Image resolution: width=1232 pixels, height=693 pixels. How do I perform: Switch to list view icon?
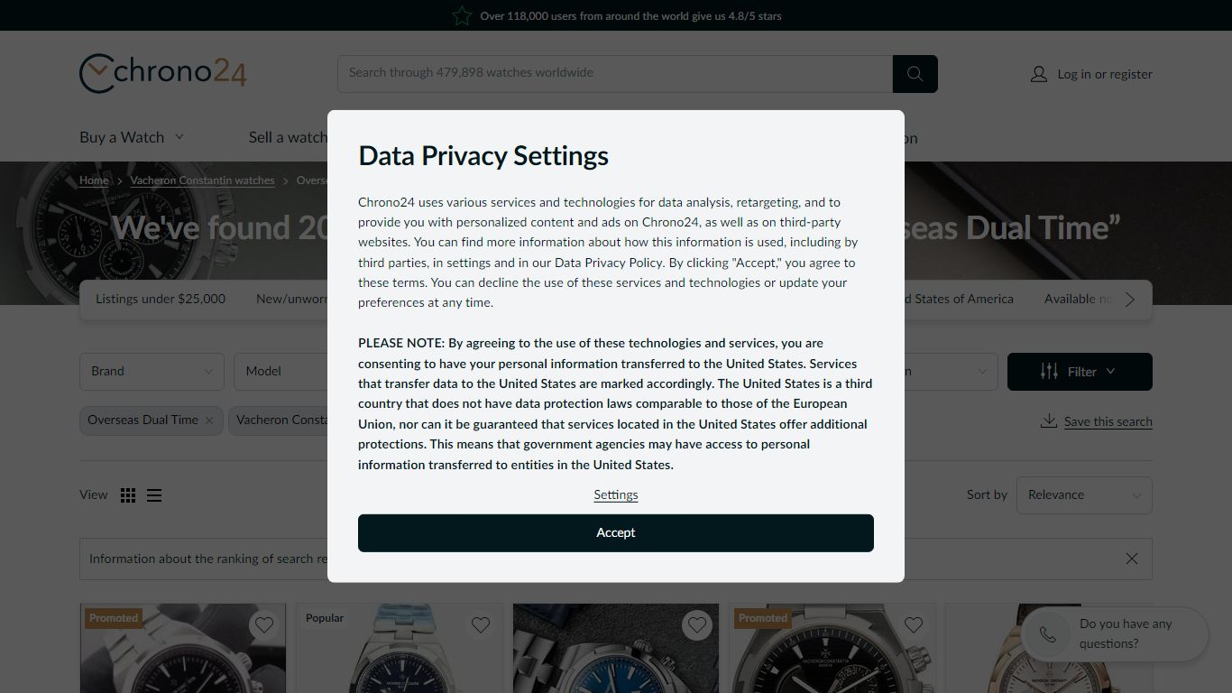154,495
